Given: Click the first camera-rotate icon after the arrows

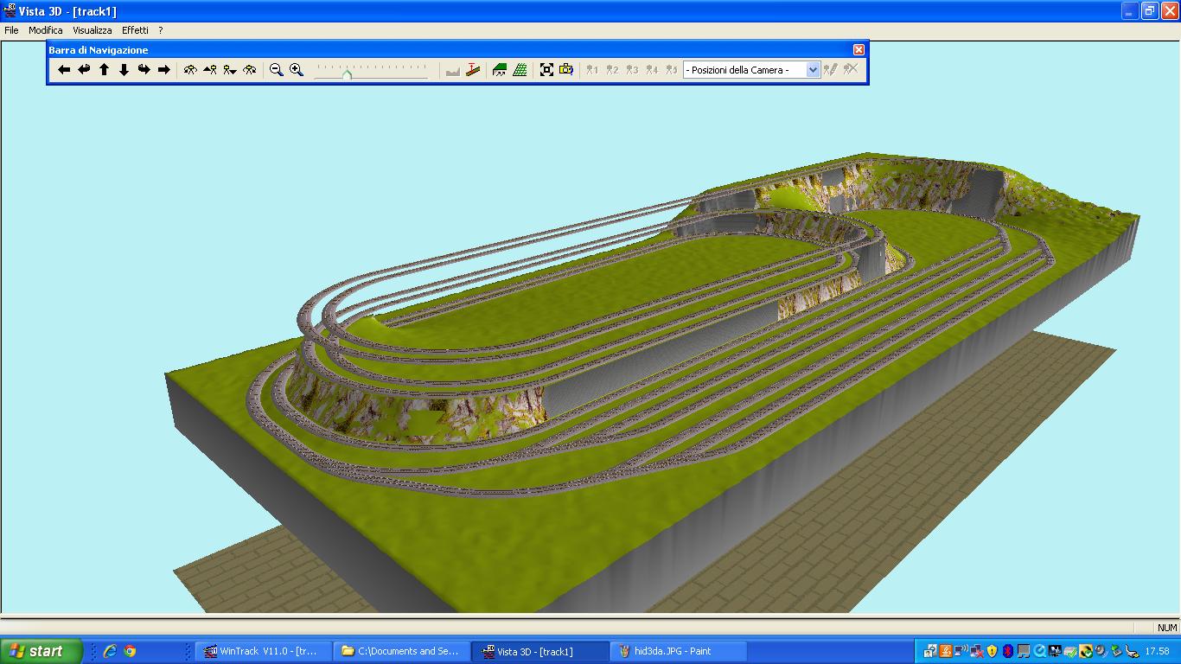Looking at the screenshot, I should (x=190, y=70).
